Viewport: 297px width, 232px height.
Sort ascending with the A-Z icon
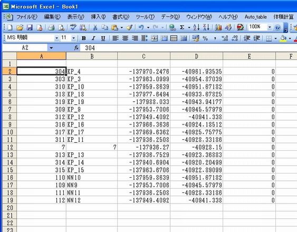(x=196, y=27)
